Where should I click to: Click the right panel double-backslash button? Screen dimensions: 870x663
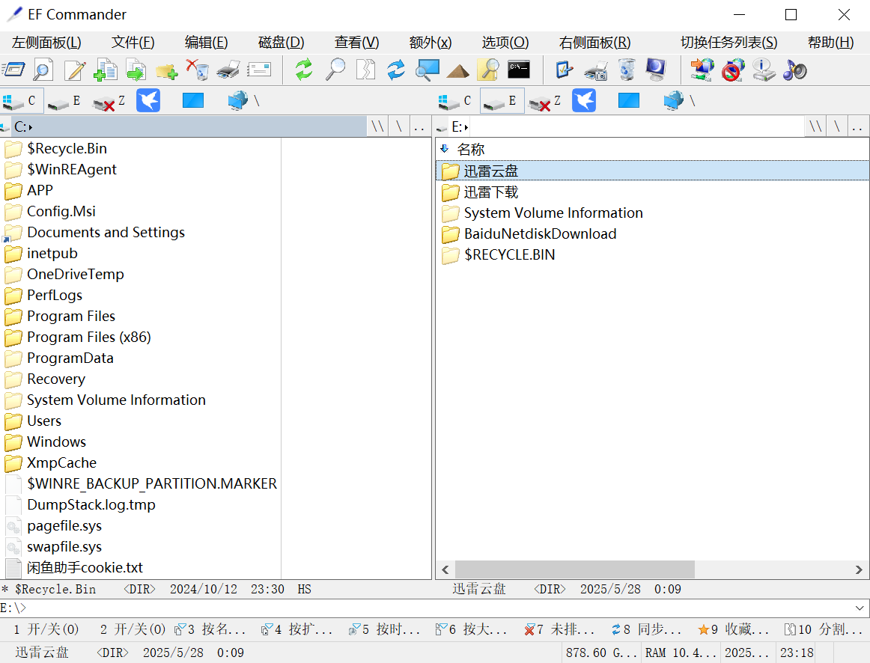815,127
